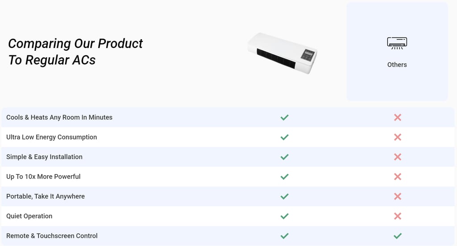Click red X for Portable, Take It Anywhere
This screenshot has width=457, height=246.
pyautogui.click(x=398, y=197)
